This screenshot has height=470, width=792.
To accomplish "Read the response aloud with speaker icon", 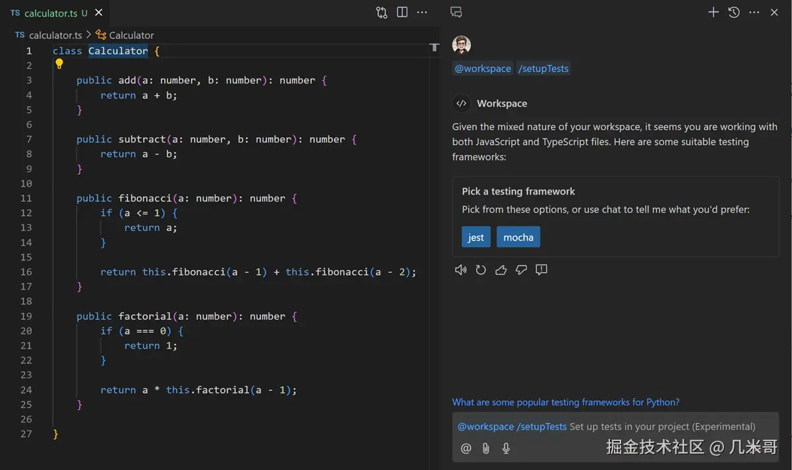I will tap(461, 270).
